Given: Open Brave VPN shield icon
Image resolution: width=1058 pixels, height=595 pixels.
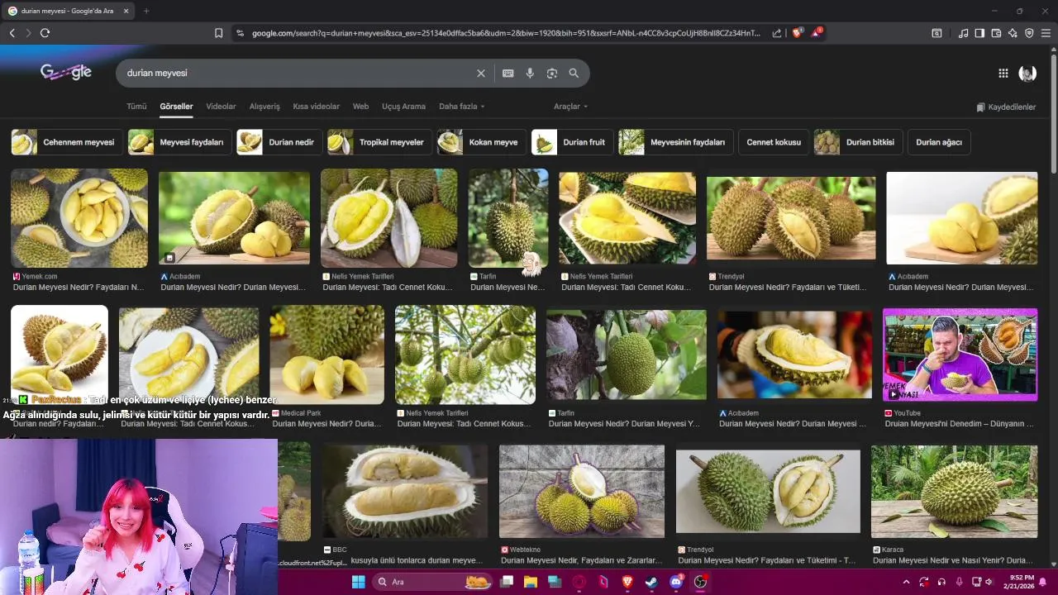Looking at the screenshot, I should click(x=1029, y=33).
